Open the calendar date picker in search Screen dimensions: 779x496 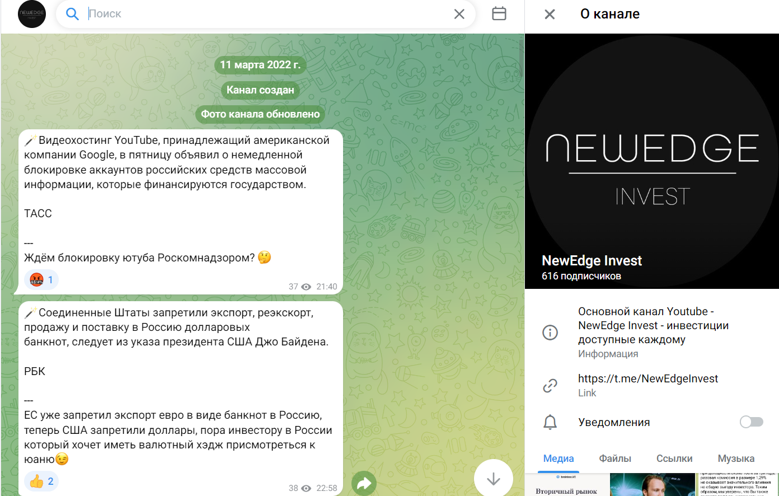[x=499, y=13]
